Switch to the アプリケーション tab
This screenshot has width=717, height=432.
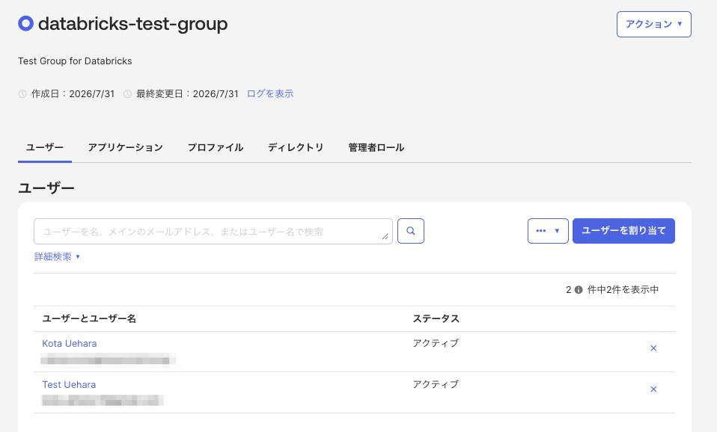[x=125, y=147]
